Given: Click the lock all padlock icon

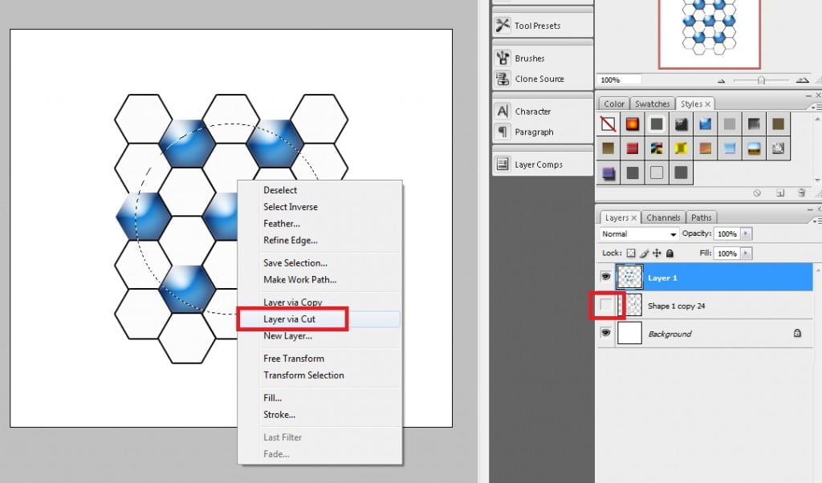Looking at the screenshot, I should click(x=670, y=254).
